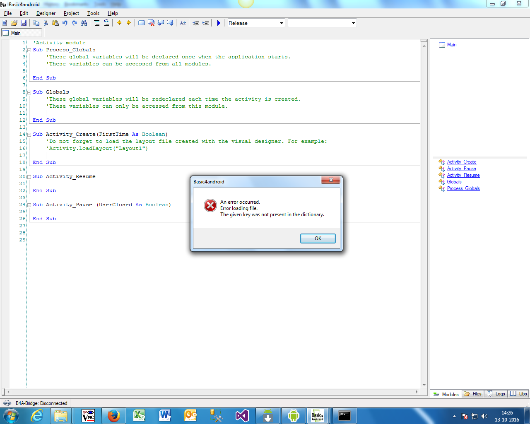Click the volume icon in system tray
The image size is (530, 424).
484,416
